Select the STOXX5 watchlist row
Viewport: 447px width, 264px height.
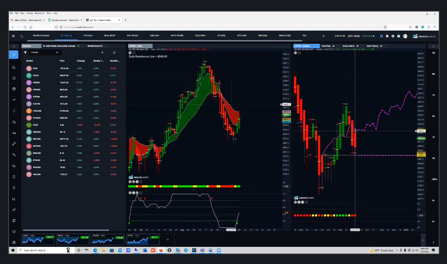74,118
